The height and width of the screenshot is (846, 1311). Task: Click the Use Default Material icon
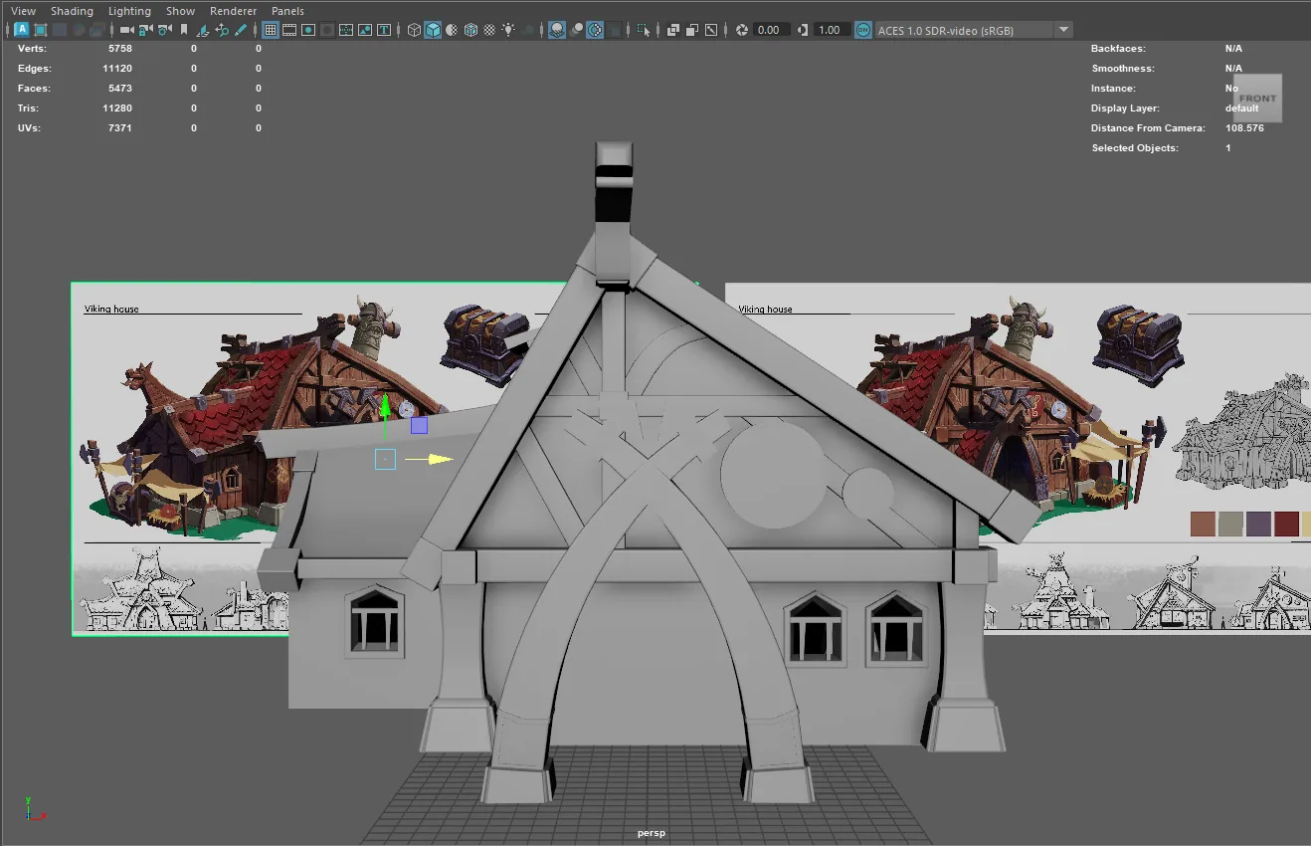tap(452, 30)
